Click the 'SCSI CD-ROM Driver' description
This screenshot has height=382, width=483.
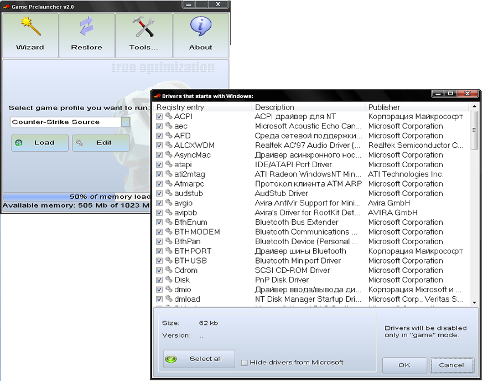[292, 270]
